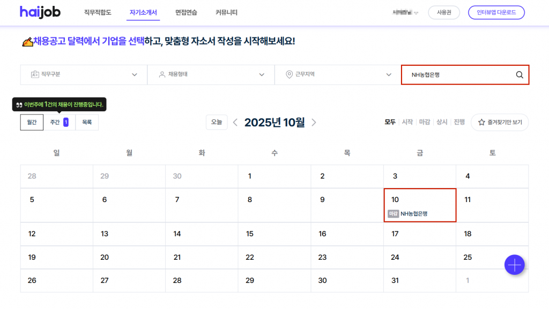Go to next month arrow
Image resolution: width=549 pixels, height=309 pixels.
(x=314, y=122)
